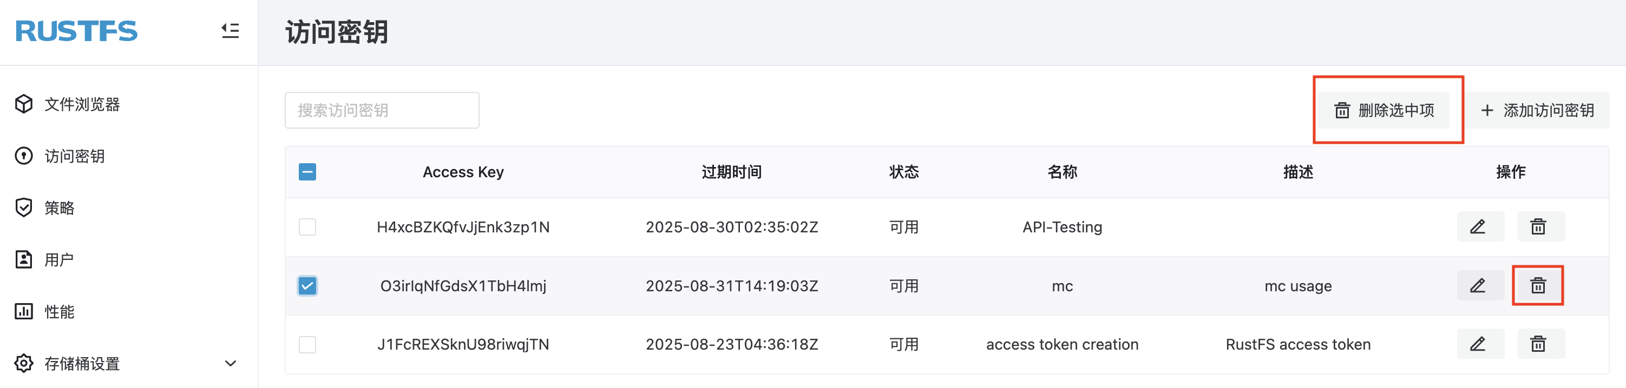Check the checkbox for H4xcBZKQfvJjEnk3zp1N key
The image size is (1626, 388).
pyautogui.click(x=307, y=227)
